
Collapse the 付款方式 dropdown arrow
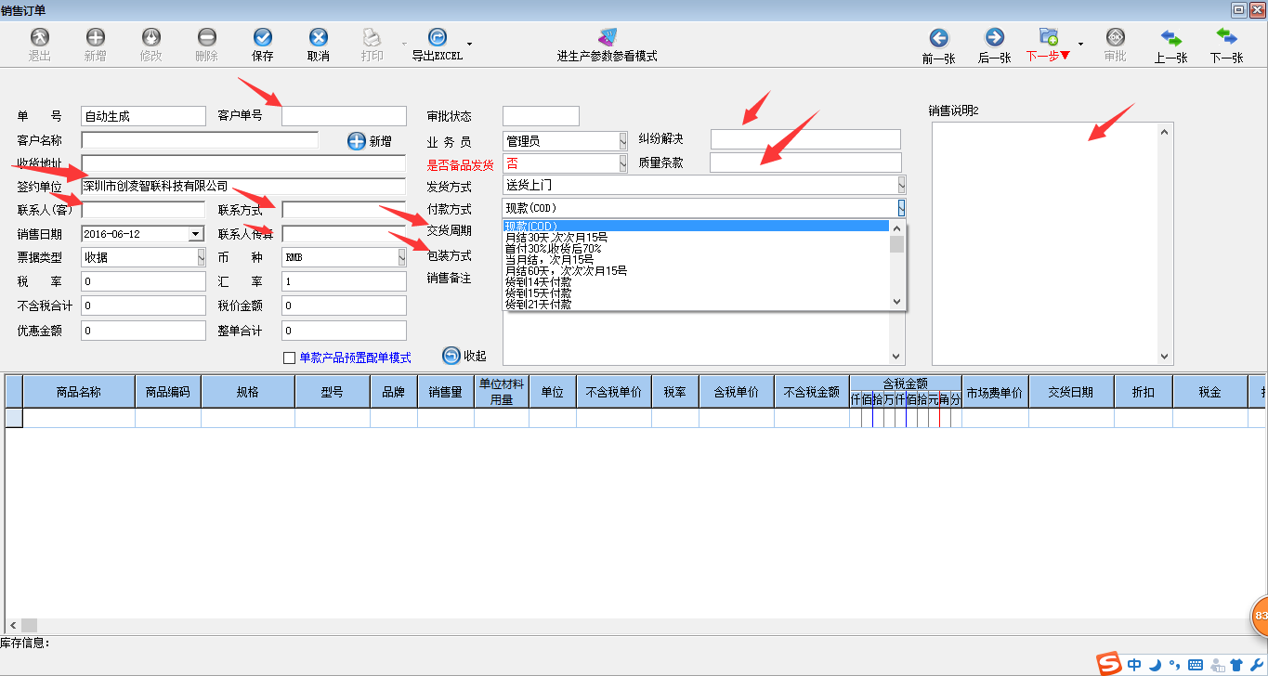coord(901,207)
